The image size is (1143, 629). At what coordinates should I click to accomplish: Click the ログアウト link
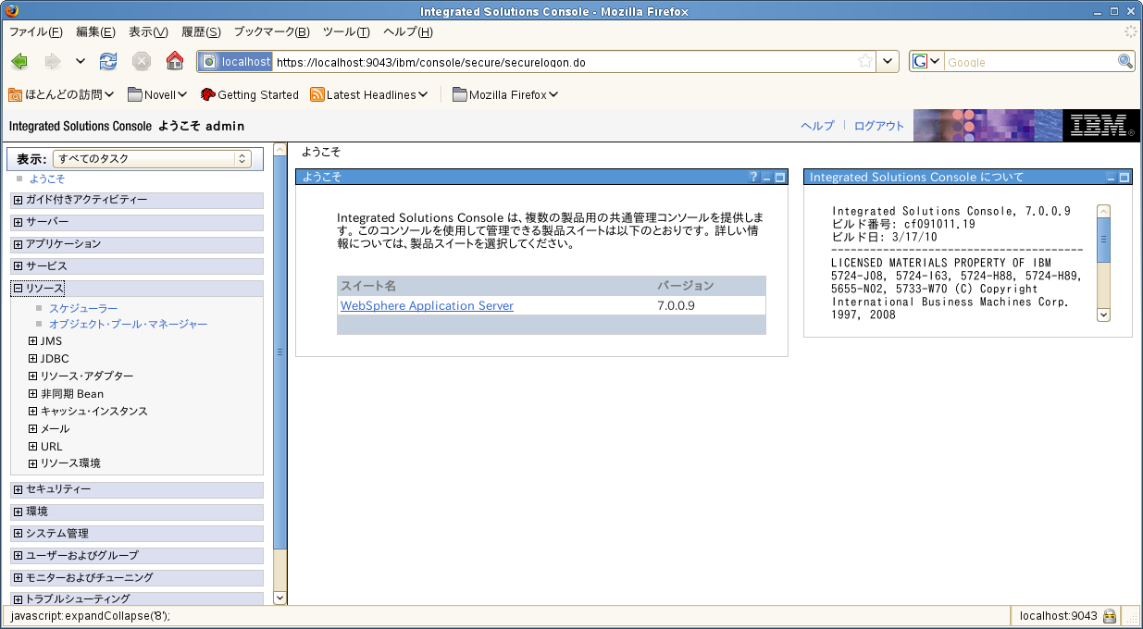click(x=878, y=126)
